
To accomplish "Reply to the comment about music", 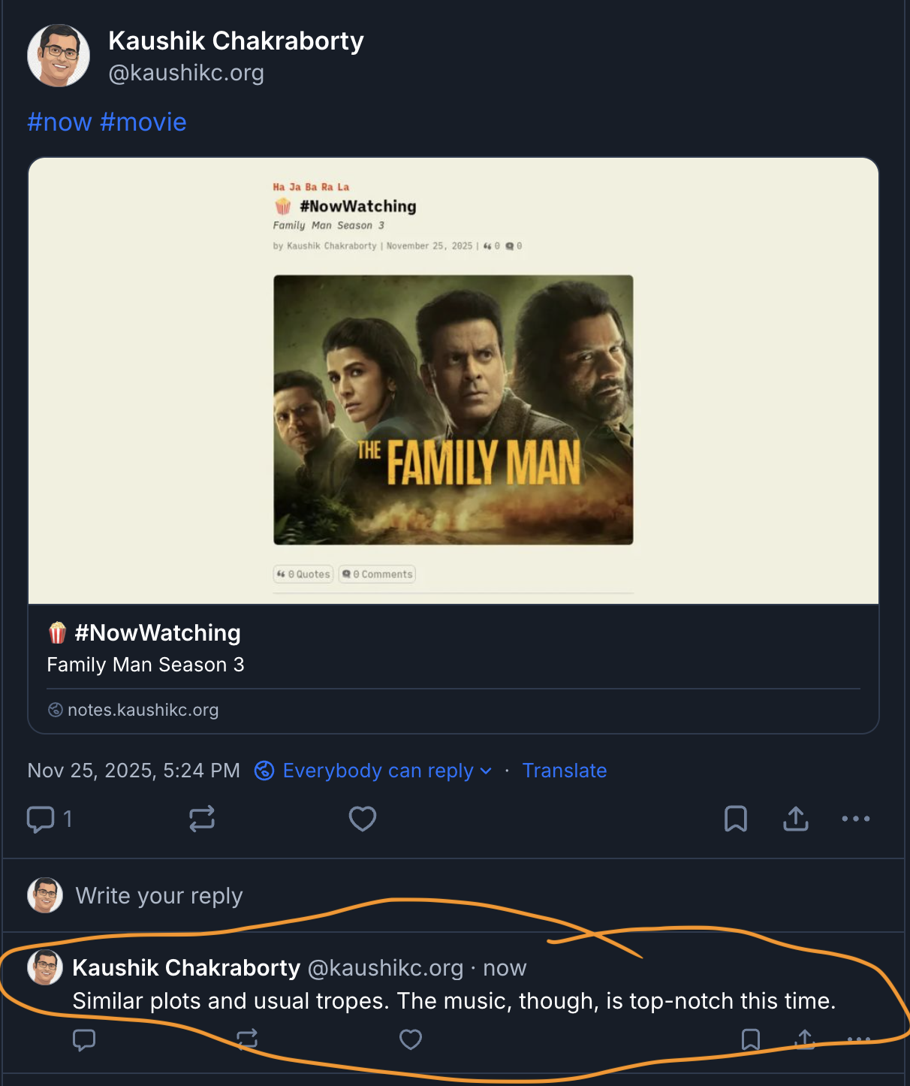I will click(x=84, y=1039).
